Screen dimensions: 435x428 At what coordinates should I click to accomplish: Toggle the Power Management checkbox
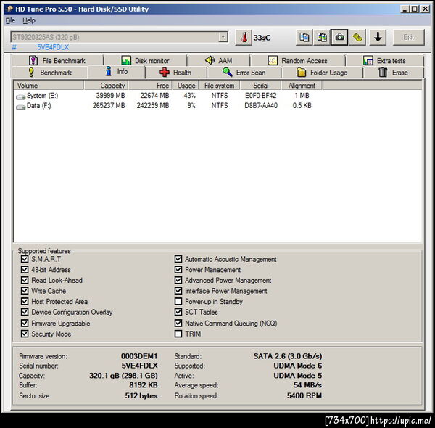point(178,270)
